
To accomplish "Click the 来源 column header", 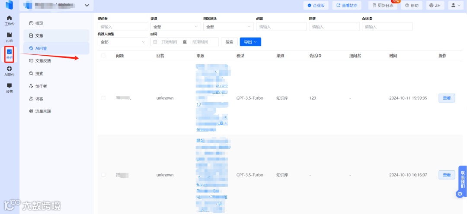I will point(201,56).
